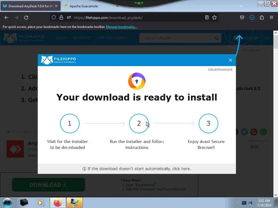The height and width of the screenshot is (208, 278).
Task: Open tracking protection shield icon
Action: coord(54,18)
